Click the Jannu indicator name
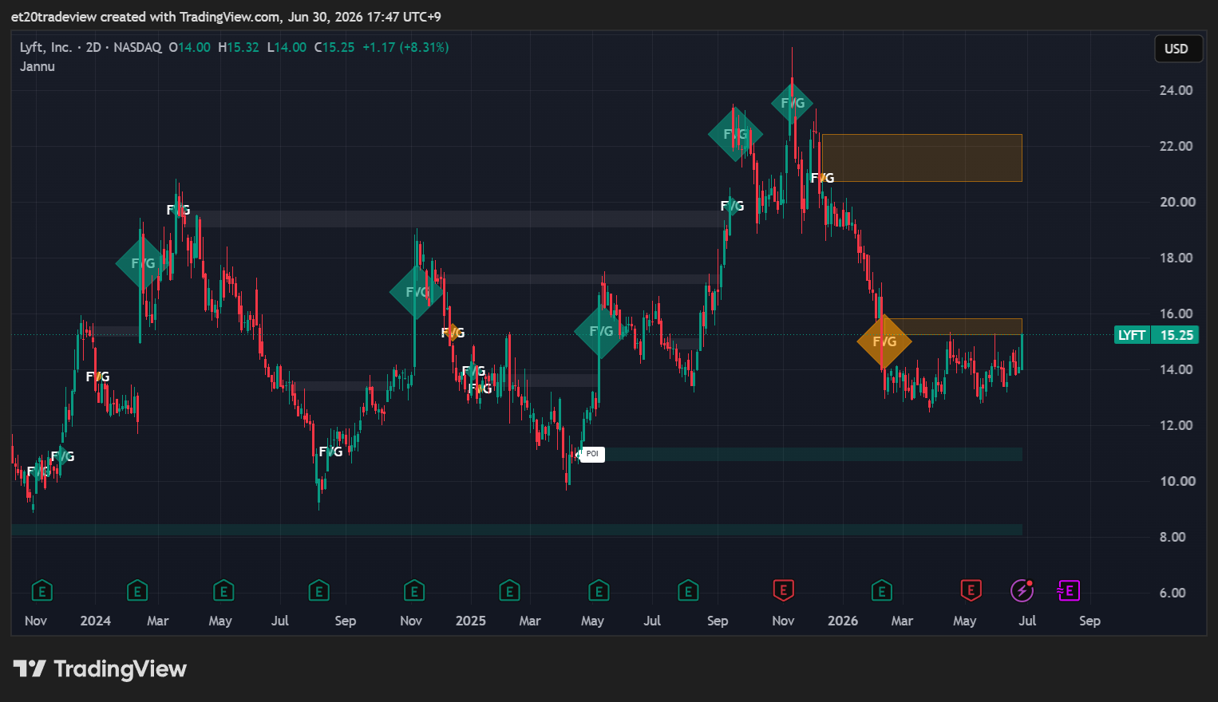The height and width of the screenshot is (702, 1218). (x=38, y=66)
